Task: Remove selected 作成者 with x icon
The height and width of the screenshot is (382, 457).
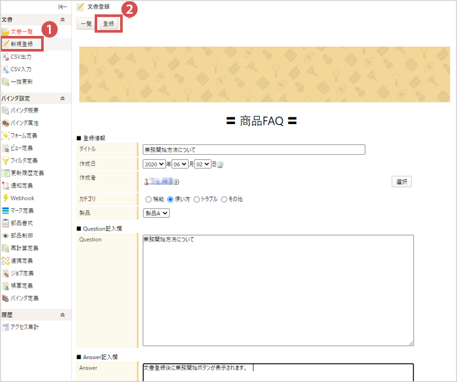Action: click(176, 182)
